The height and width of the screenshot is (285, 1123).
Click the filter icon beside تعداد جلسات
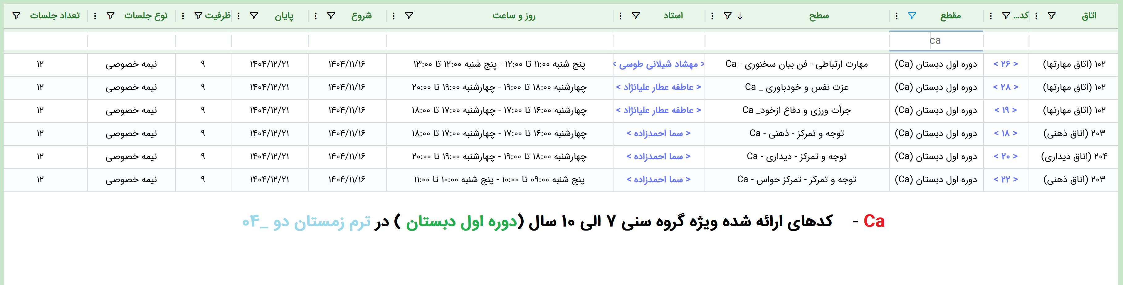16,16
